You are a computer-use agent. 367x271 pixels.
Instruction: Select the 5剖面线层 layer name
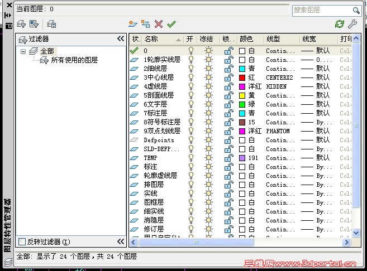[159, 95]
